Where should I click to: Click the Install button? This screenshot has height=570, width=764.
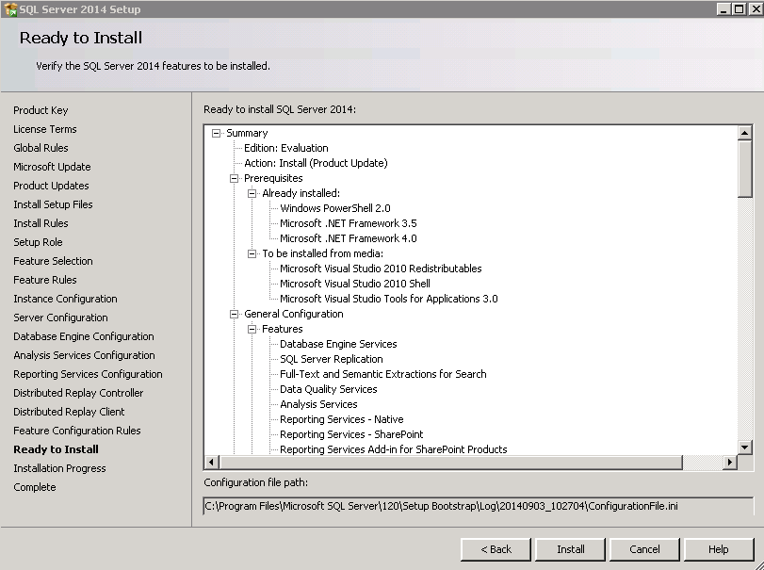(x=571, y=549)
